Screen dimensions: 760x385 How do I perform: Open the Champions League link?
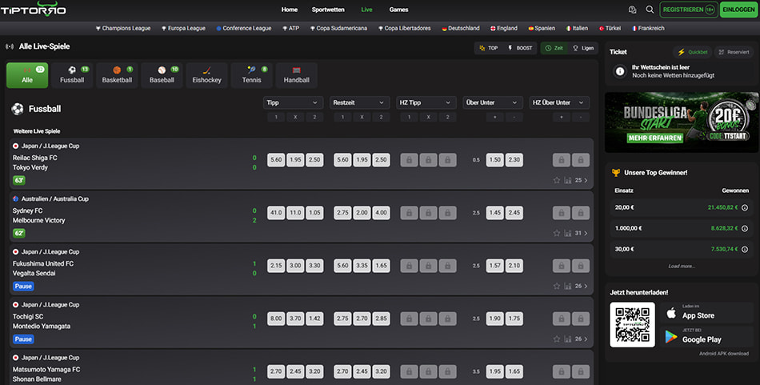[x=123, y=28]
